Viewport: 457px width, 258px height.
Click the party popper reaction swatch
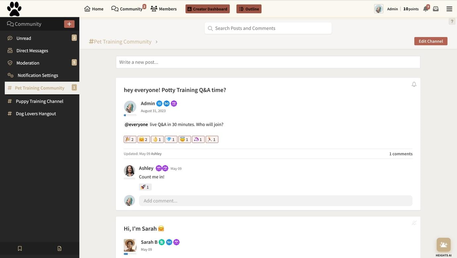click(130, 139)
